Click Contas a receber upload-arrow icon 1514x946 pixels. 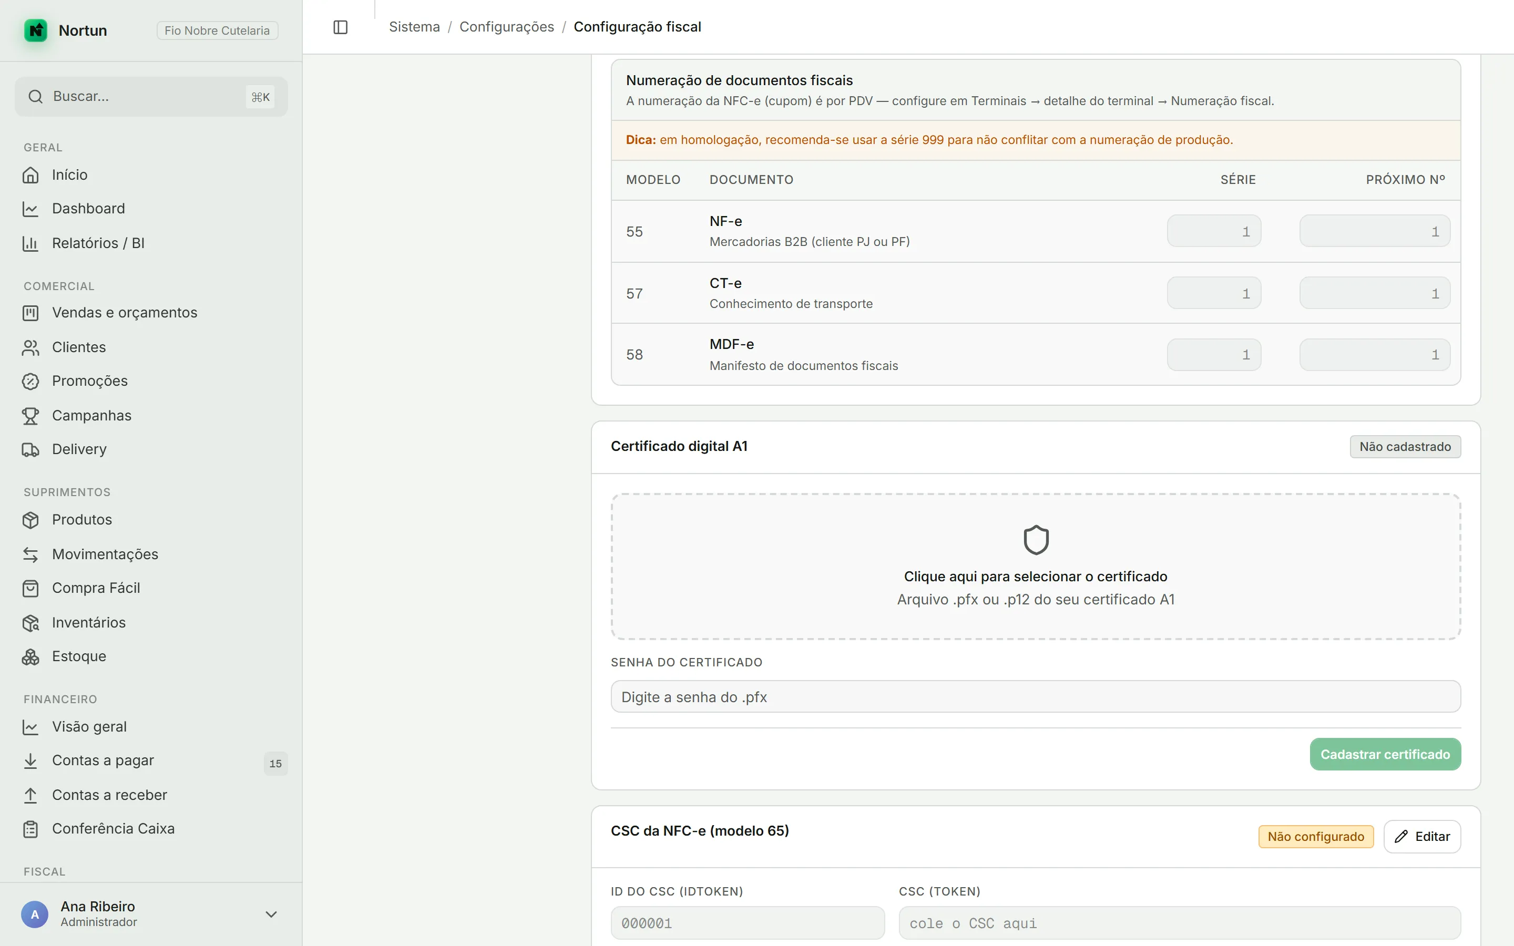point(30,795)
